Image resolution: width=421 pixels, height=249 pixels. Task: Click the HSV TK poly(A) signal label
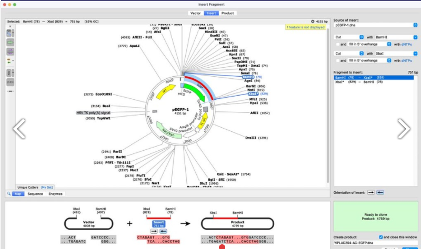[93, 112]
